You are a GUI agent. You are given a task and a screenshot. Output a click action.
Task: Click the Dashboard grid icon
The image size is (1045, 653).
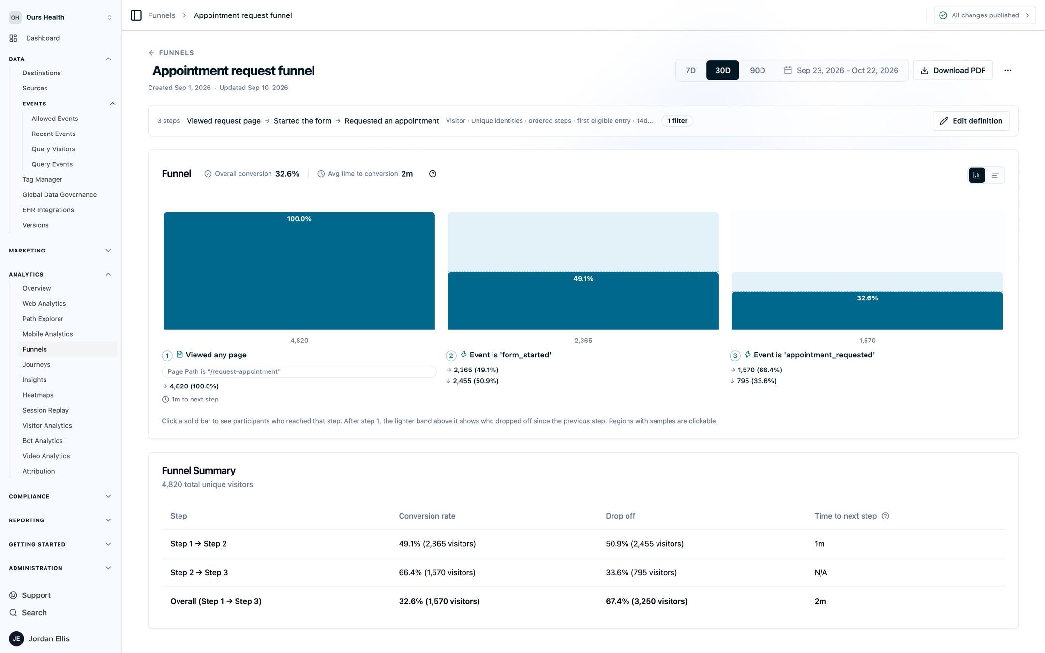[x=13, y=38]
